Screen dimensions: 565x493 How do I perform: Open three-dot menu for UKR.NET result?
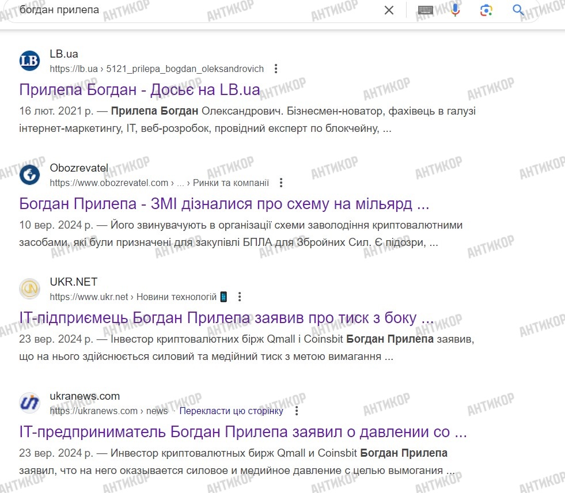pyautogui.click(x=240, y=297)
